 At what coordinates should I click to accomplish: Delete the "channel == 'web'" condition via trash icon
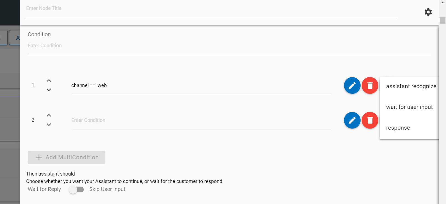click(370, 85)
